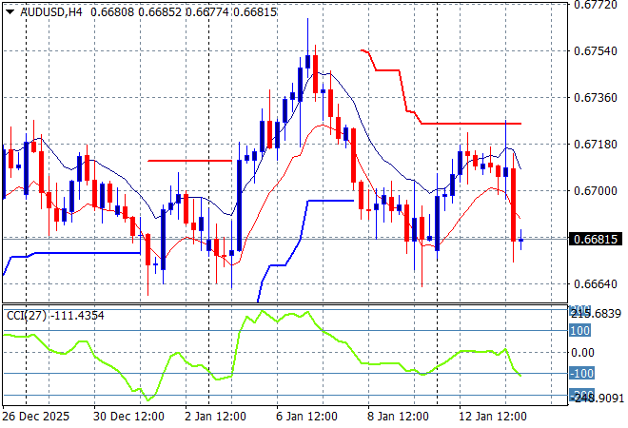Select the 0.67000 price axis label
The image size is (628, 428).
click(x=596, y=190)
